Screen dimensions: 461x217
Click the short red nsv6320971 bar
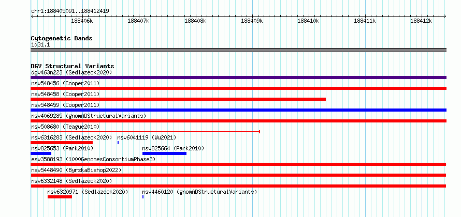click(x=60, y=197)
